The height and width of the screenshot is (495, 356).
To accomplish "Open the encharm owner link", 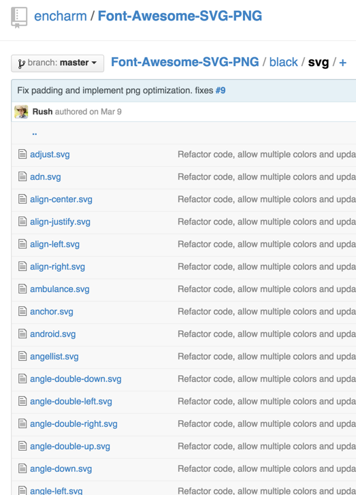I will [x=61, y=16].
